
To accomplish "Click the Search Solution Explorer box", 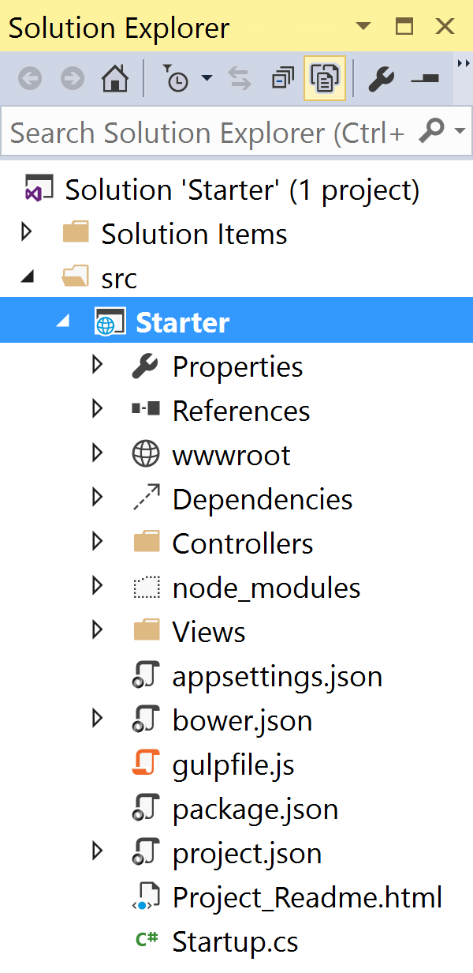I will [207, 131].
